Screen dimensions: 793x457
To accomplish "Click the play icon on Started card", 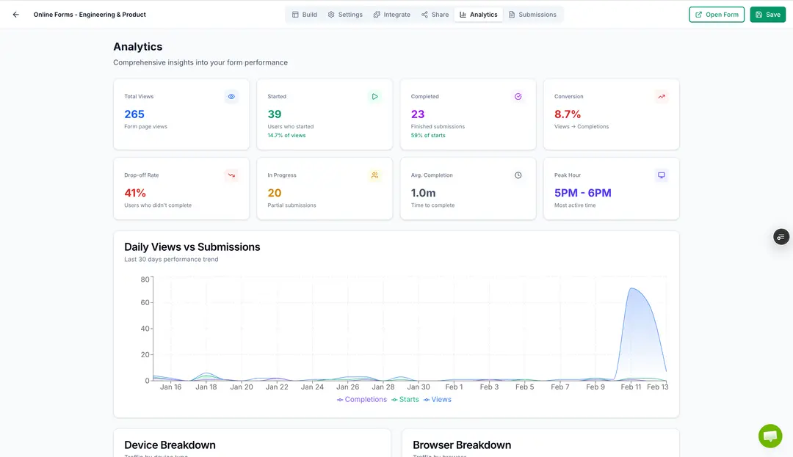I will click(374, 97).
